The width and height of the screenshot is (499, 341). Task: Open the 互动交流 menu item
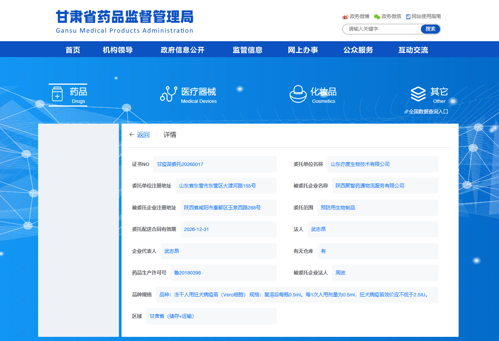(x=413, y=50)
